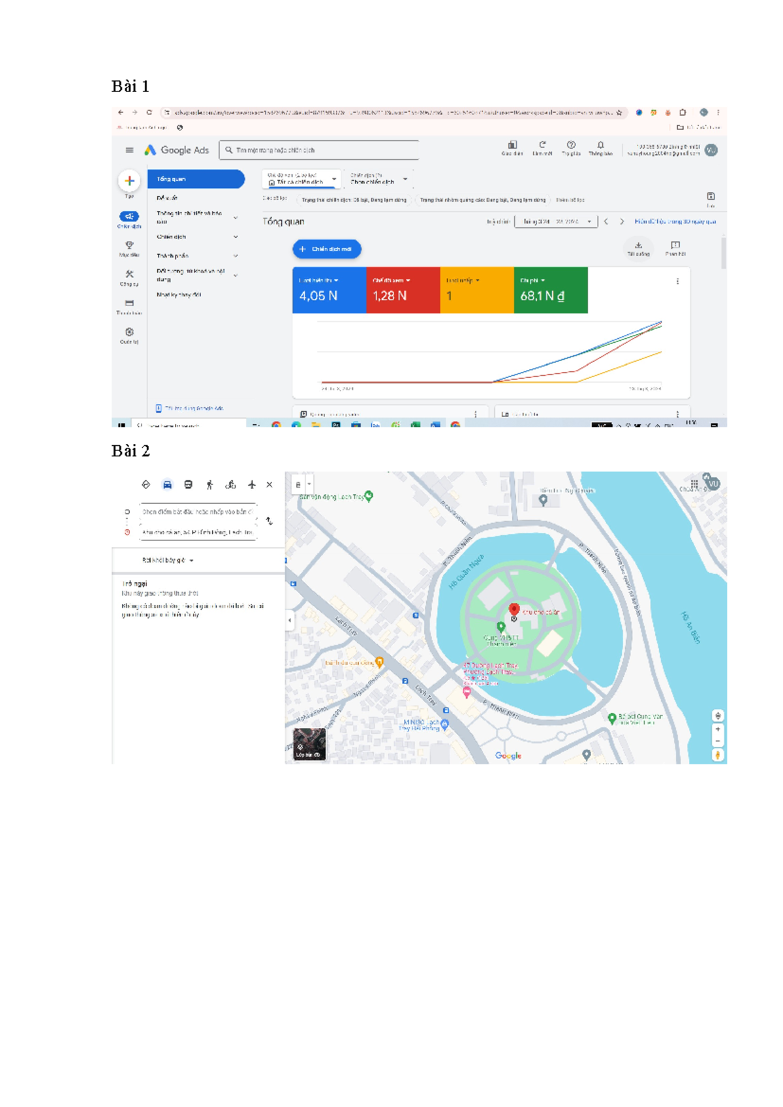Click the 'Hiển thị 30 ngày qua' link
Image resolution: width=783 pixels, height=1107 pixels.
(x=675, y=222)
